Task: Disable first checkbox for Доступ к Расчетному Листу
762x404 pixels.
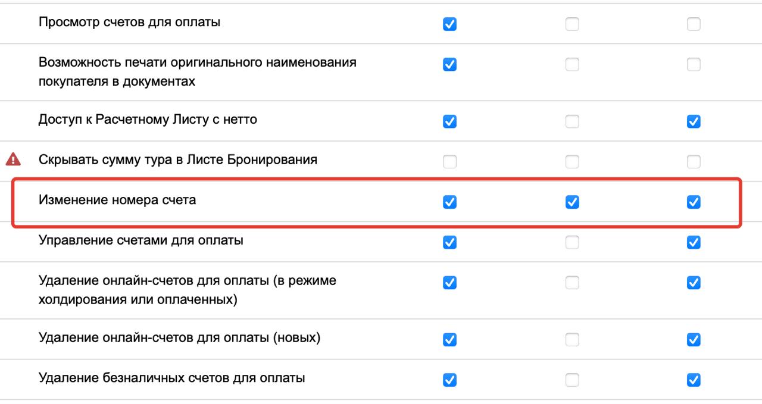Action: [x=450, y=121]
